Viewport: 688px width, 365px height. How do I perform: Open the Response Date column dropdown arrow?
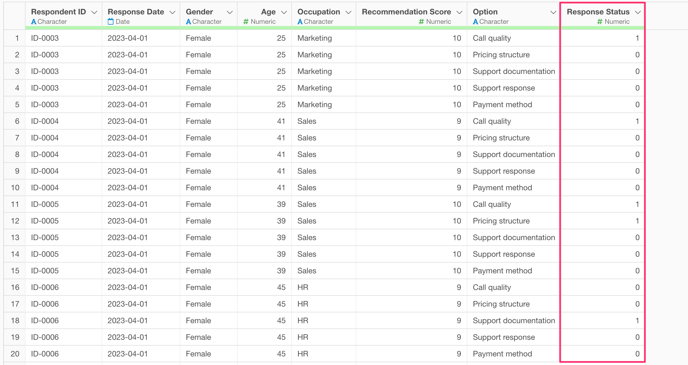172,12
